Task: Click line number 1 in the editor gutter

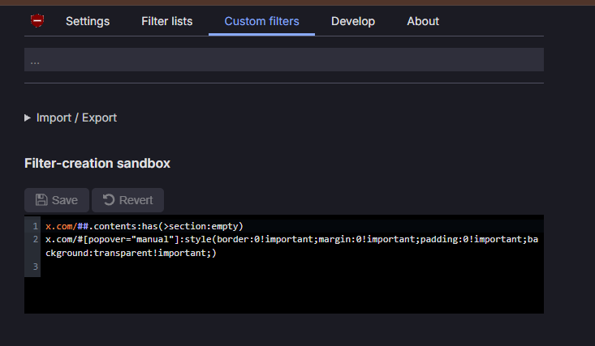Action: click(x=35, y=226)
